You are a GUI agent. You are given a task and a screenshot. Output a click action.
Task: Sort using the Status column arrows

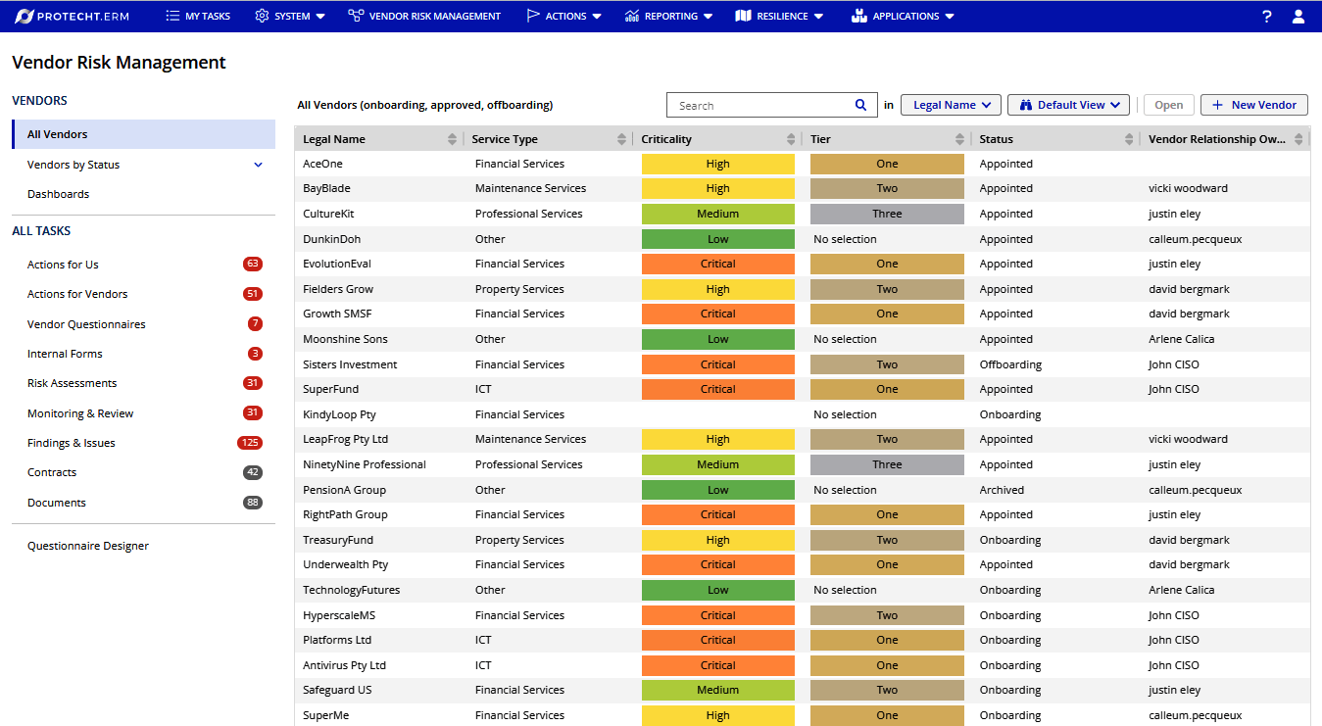1129,139
